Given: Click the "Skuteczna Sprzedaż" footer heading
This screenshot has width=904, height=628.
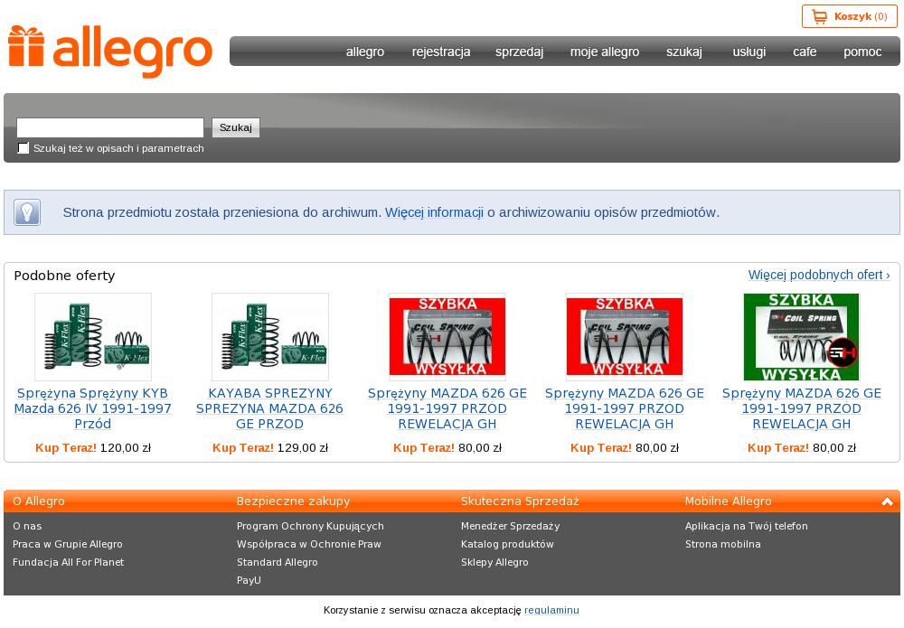Looking at the screenshot, I should click(520, 501).
